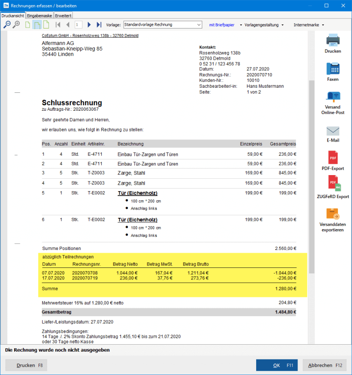Zoom in with the plus magnifier
This screenshot has width=352, height=375.
coord(16,25)
